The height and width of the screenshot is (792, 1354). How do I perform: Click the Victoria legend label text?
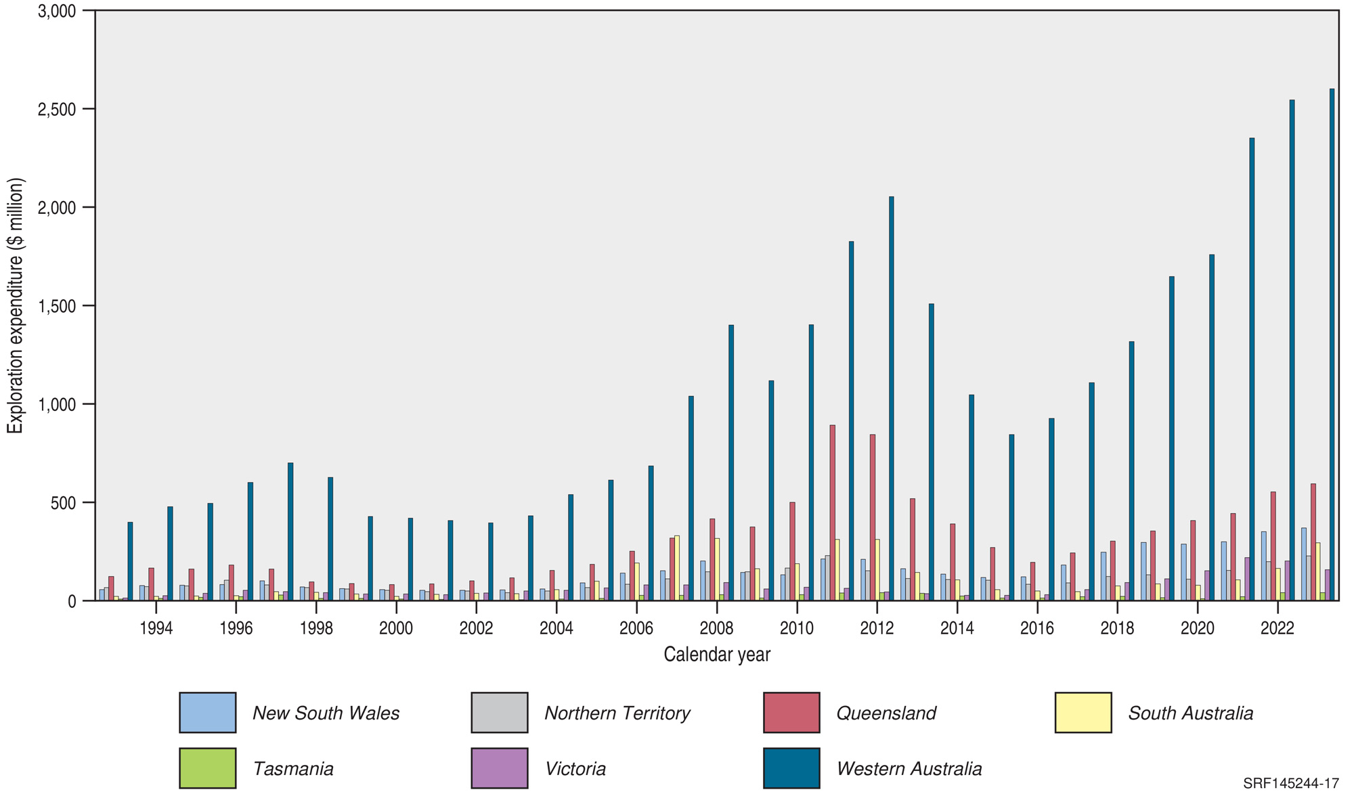575,768
